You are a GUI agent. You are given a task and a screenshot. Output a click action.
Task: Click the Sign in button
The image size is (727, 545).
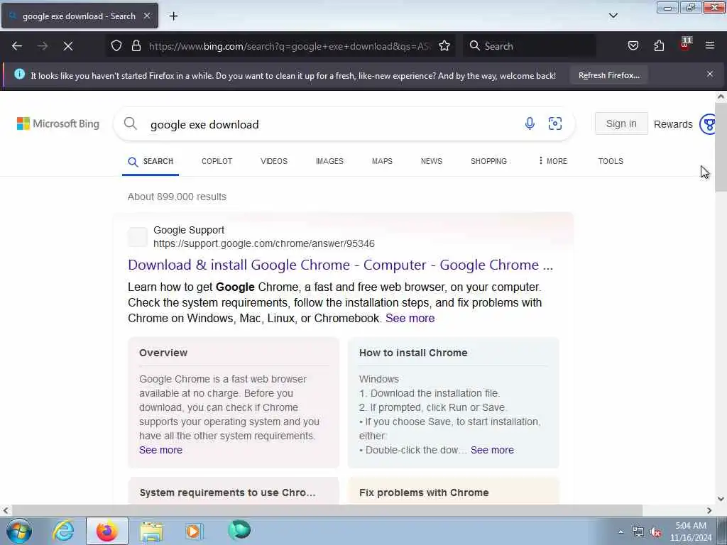click(621, 123)
